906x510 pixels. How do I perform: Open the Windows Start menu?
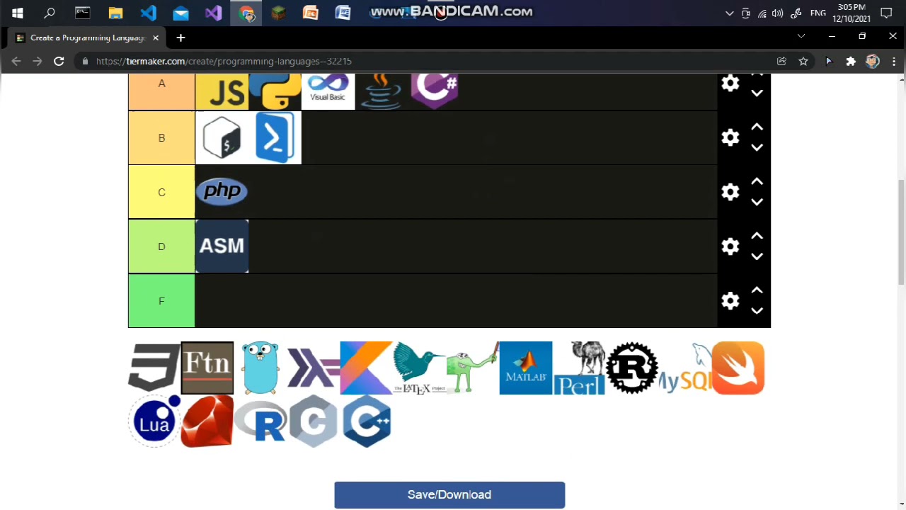[x=17, y=13]
